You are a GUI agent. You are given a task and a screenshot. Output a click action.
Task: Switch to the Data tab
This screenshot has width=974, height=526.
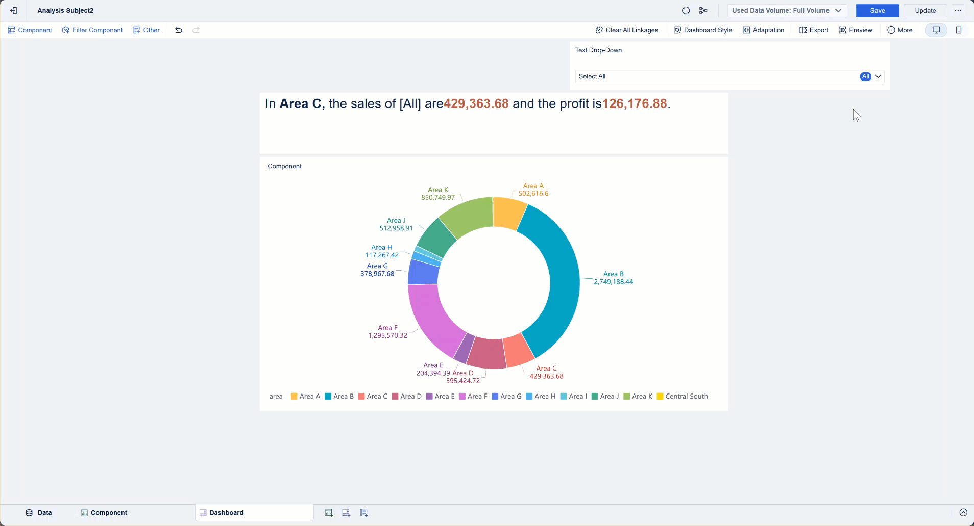[x=39, y=513]
